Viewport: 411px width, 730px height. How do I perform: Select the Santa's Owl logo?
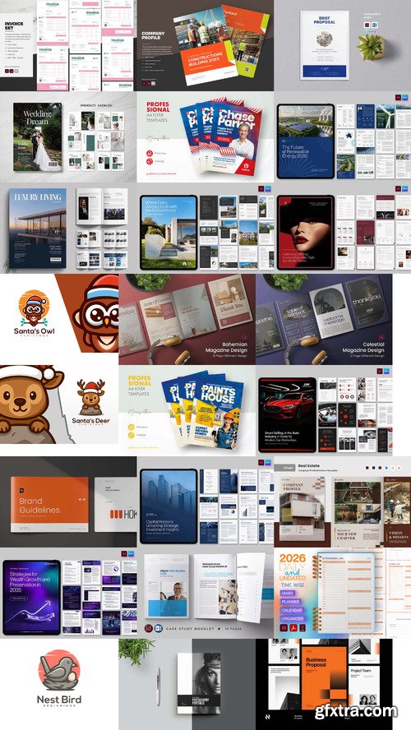34,315
